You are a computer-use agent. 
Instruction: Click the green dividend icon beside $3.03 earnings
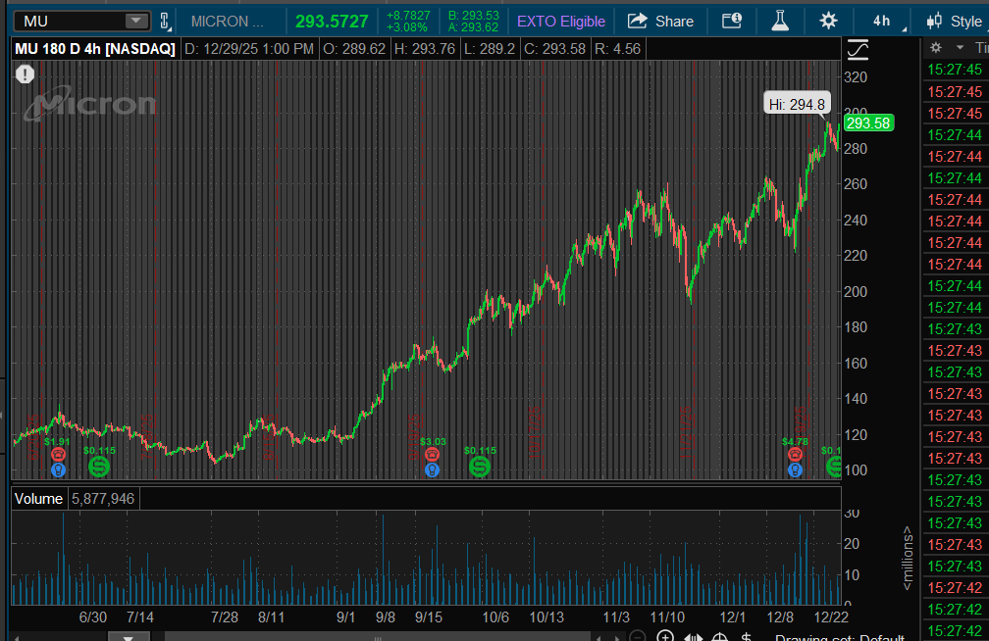coord(480,467)
